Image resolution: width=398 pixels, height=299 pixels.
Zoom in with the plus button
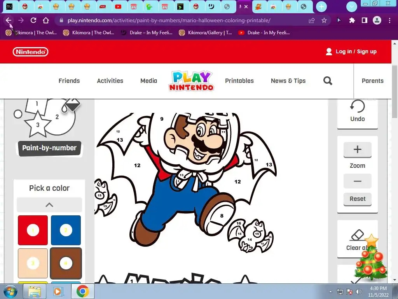358,149
